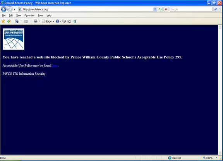Click the Home icon in the toolbar
The image size is (223, 161).
pos(17,21)
